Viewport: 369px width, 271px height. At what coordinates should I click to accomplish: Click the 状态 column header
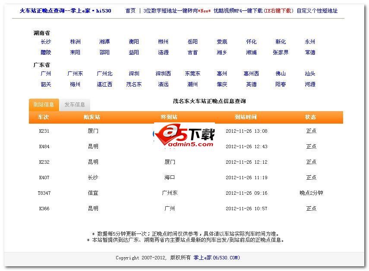click(310, 117)
